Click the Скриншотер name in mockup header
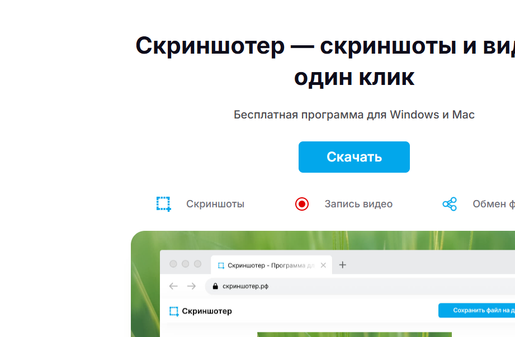 (x=207, y=311)
